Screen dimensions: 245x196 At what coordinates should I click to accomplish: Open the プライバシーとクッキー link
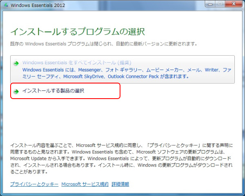tap(34, 184)
